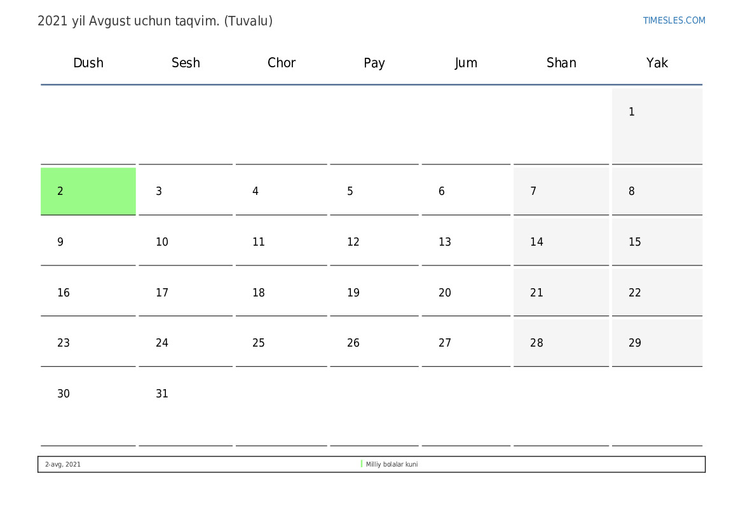
Task: Select date 31 in the calendar
Action: (185, 406)
